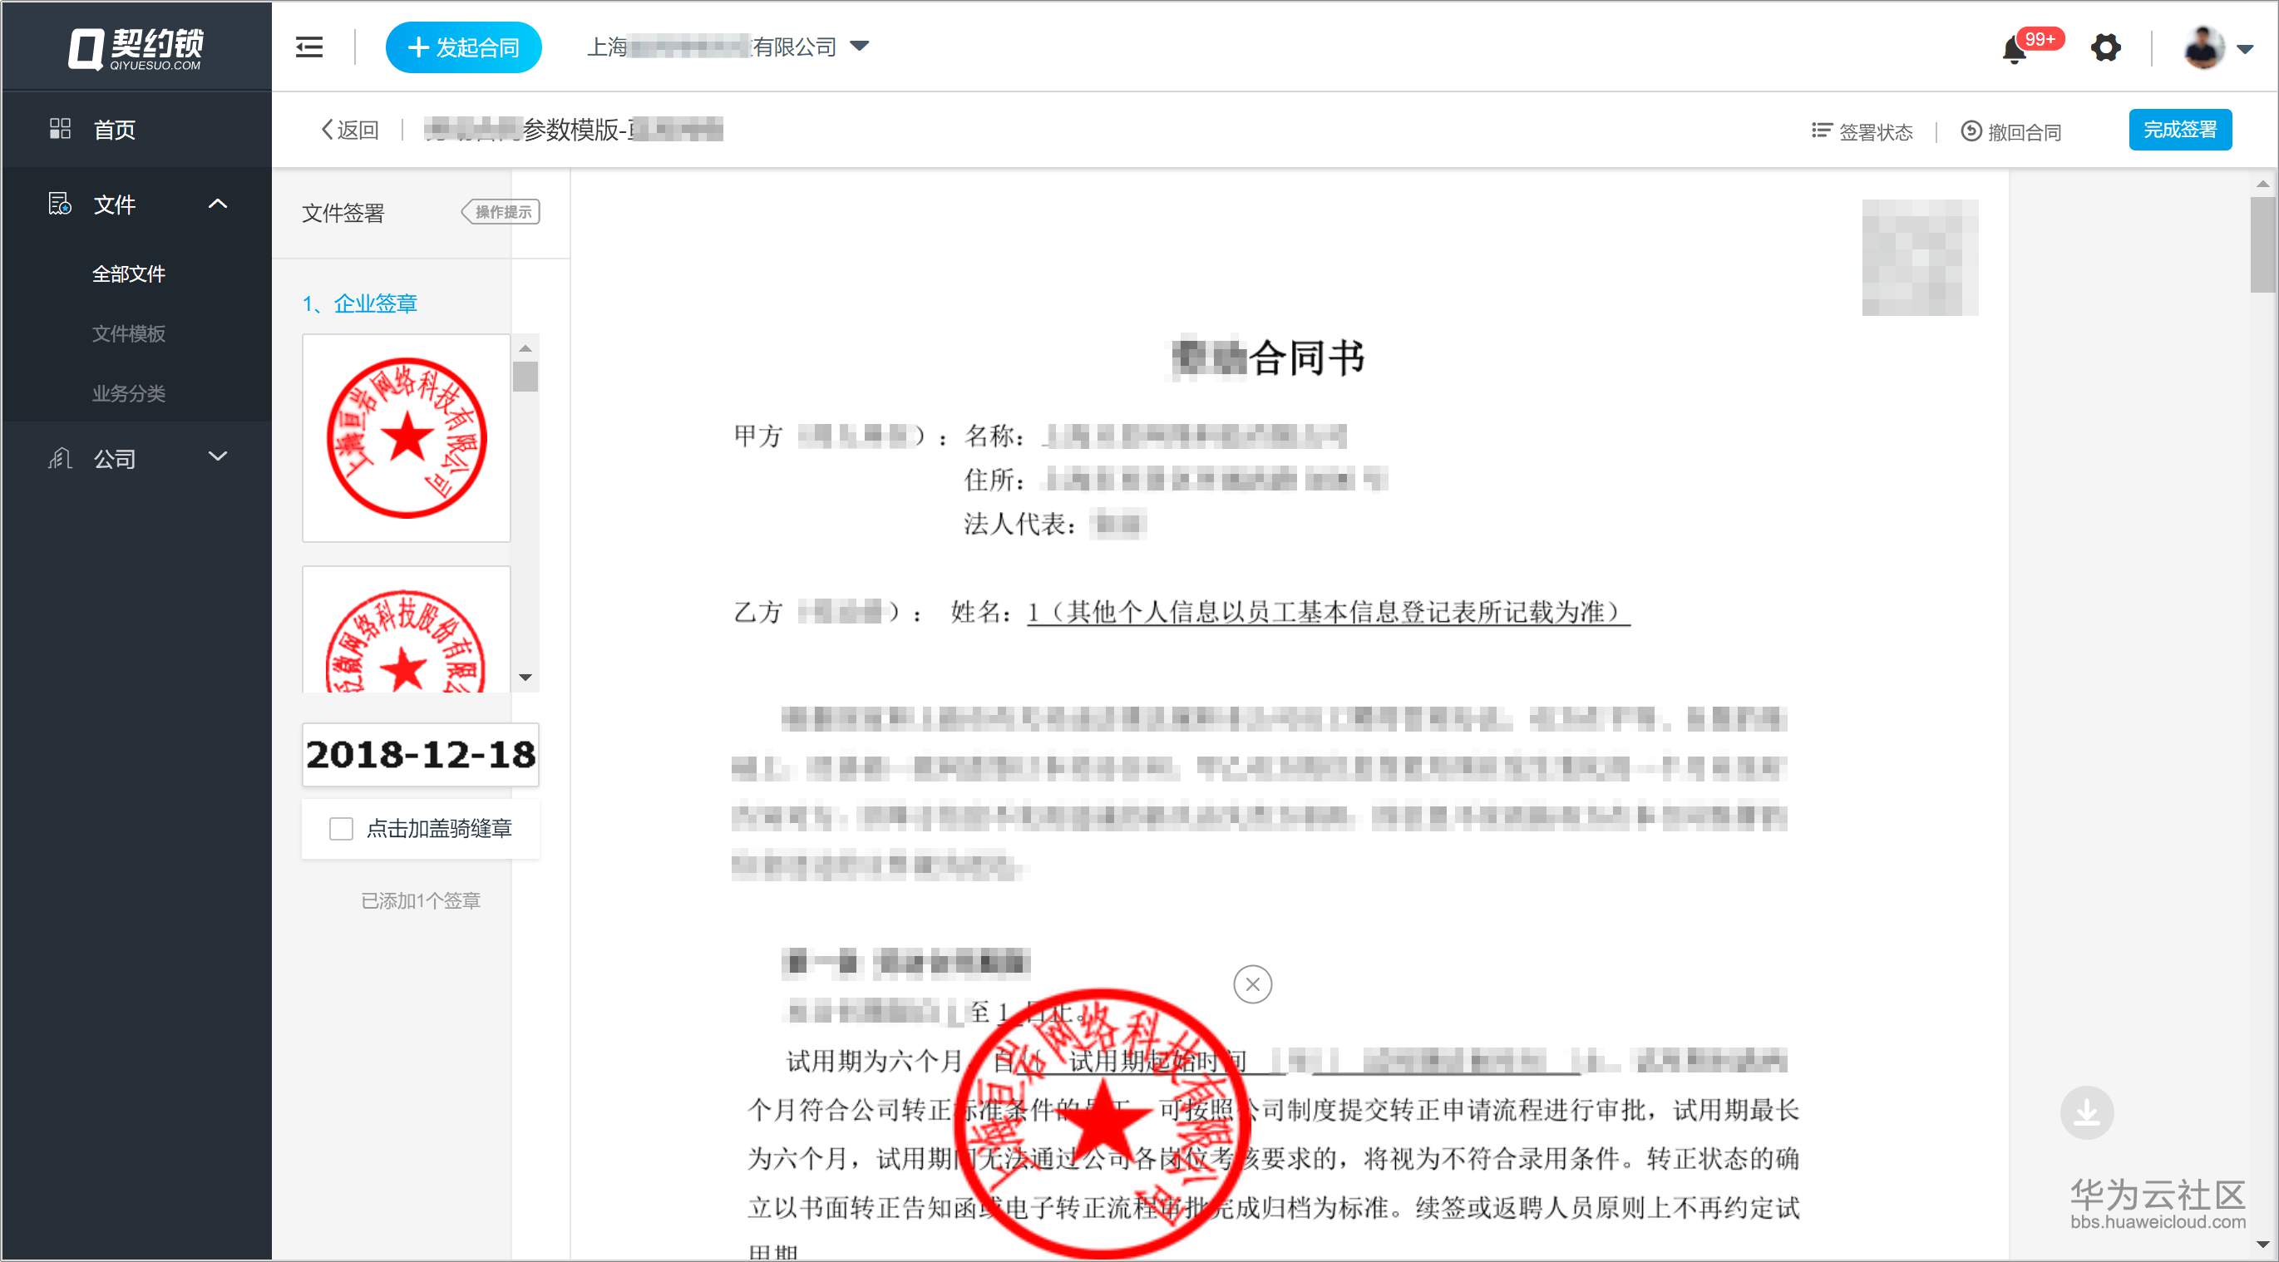
Task: Click the 发起合同 button
Action: click(x=464, y=47)
